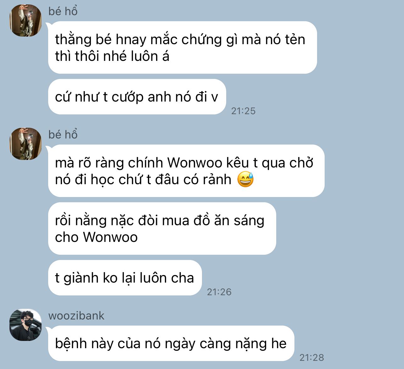Screen dimensions: 404x369
Task: Click the 21:26 timestamp
Action: tap(219, 292)
